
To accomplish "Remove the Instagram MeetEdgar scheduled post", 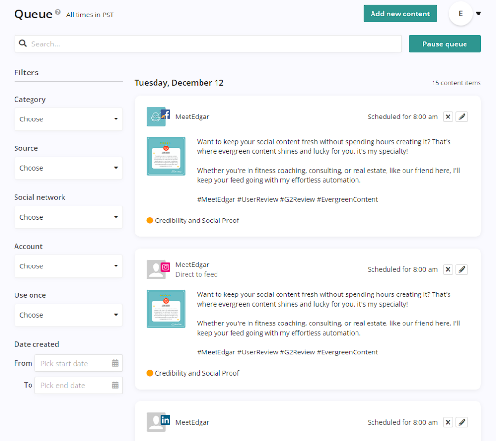I will (448, 269).
